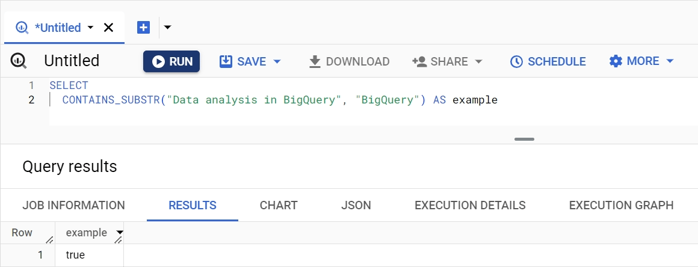
Task: Expand the dropdown beside the new-tab plus button
Action: click(167, 28)
